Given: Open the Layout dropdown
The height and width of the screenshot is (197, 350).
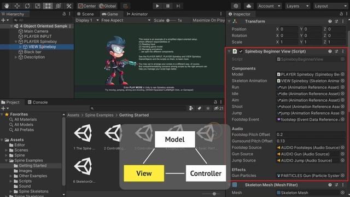Looking at the screenshot, I should point(331,6).
